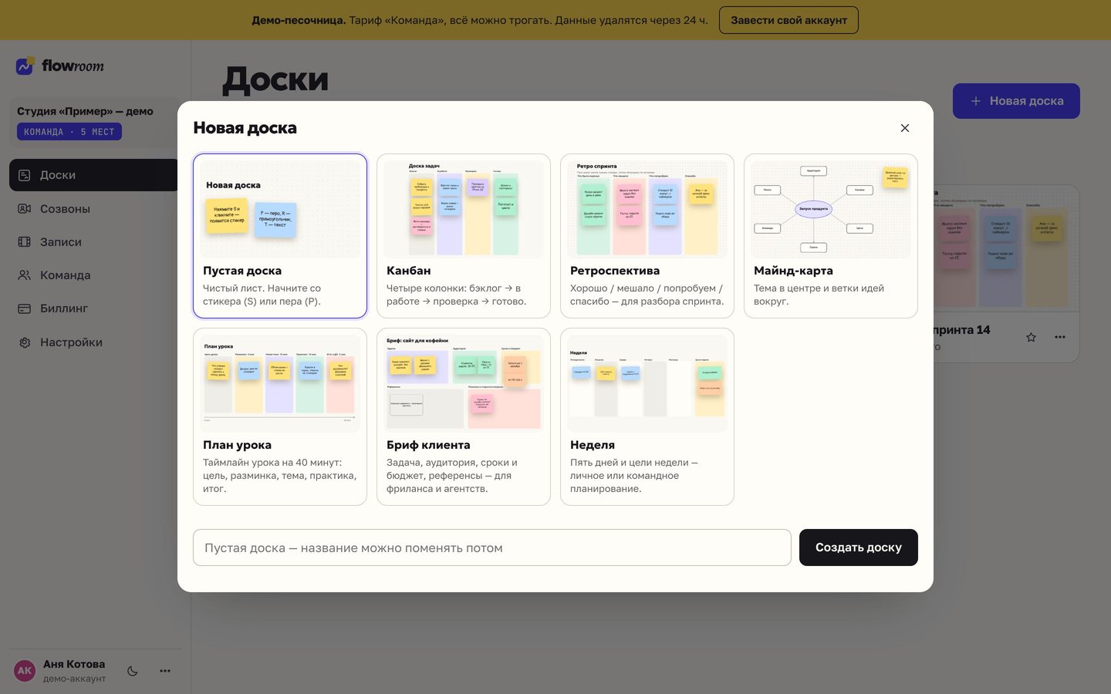
Task: Focus the board name input field
Action: (x=492, y=547)
